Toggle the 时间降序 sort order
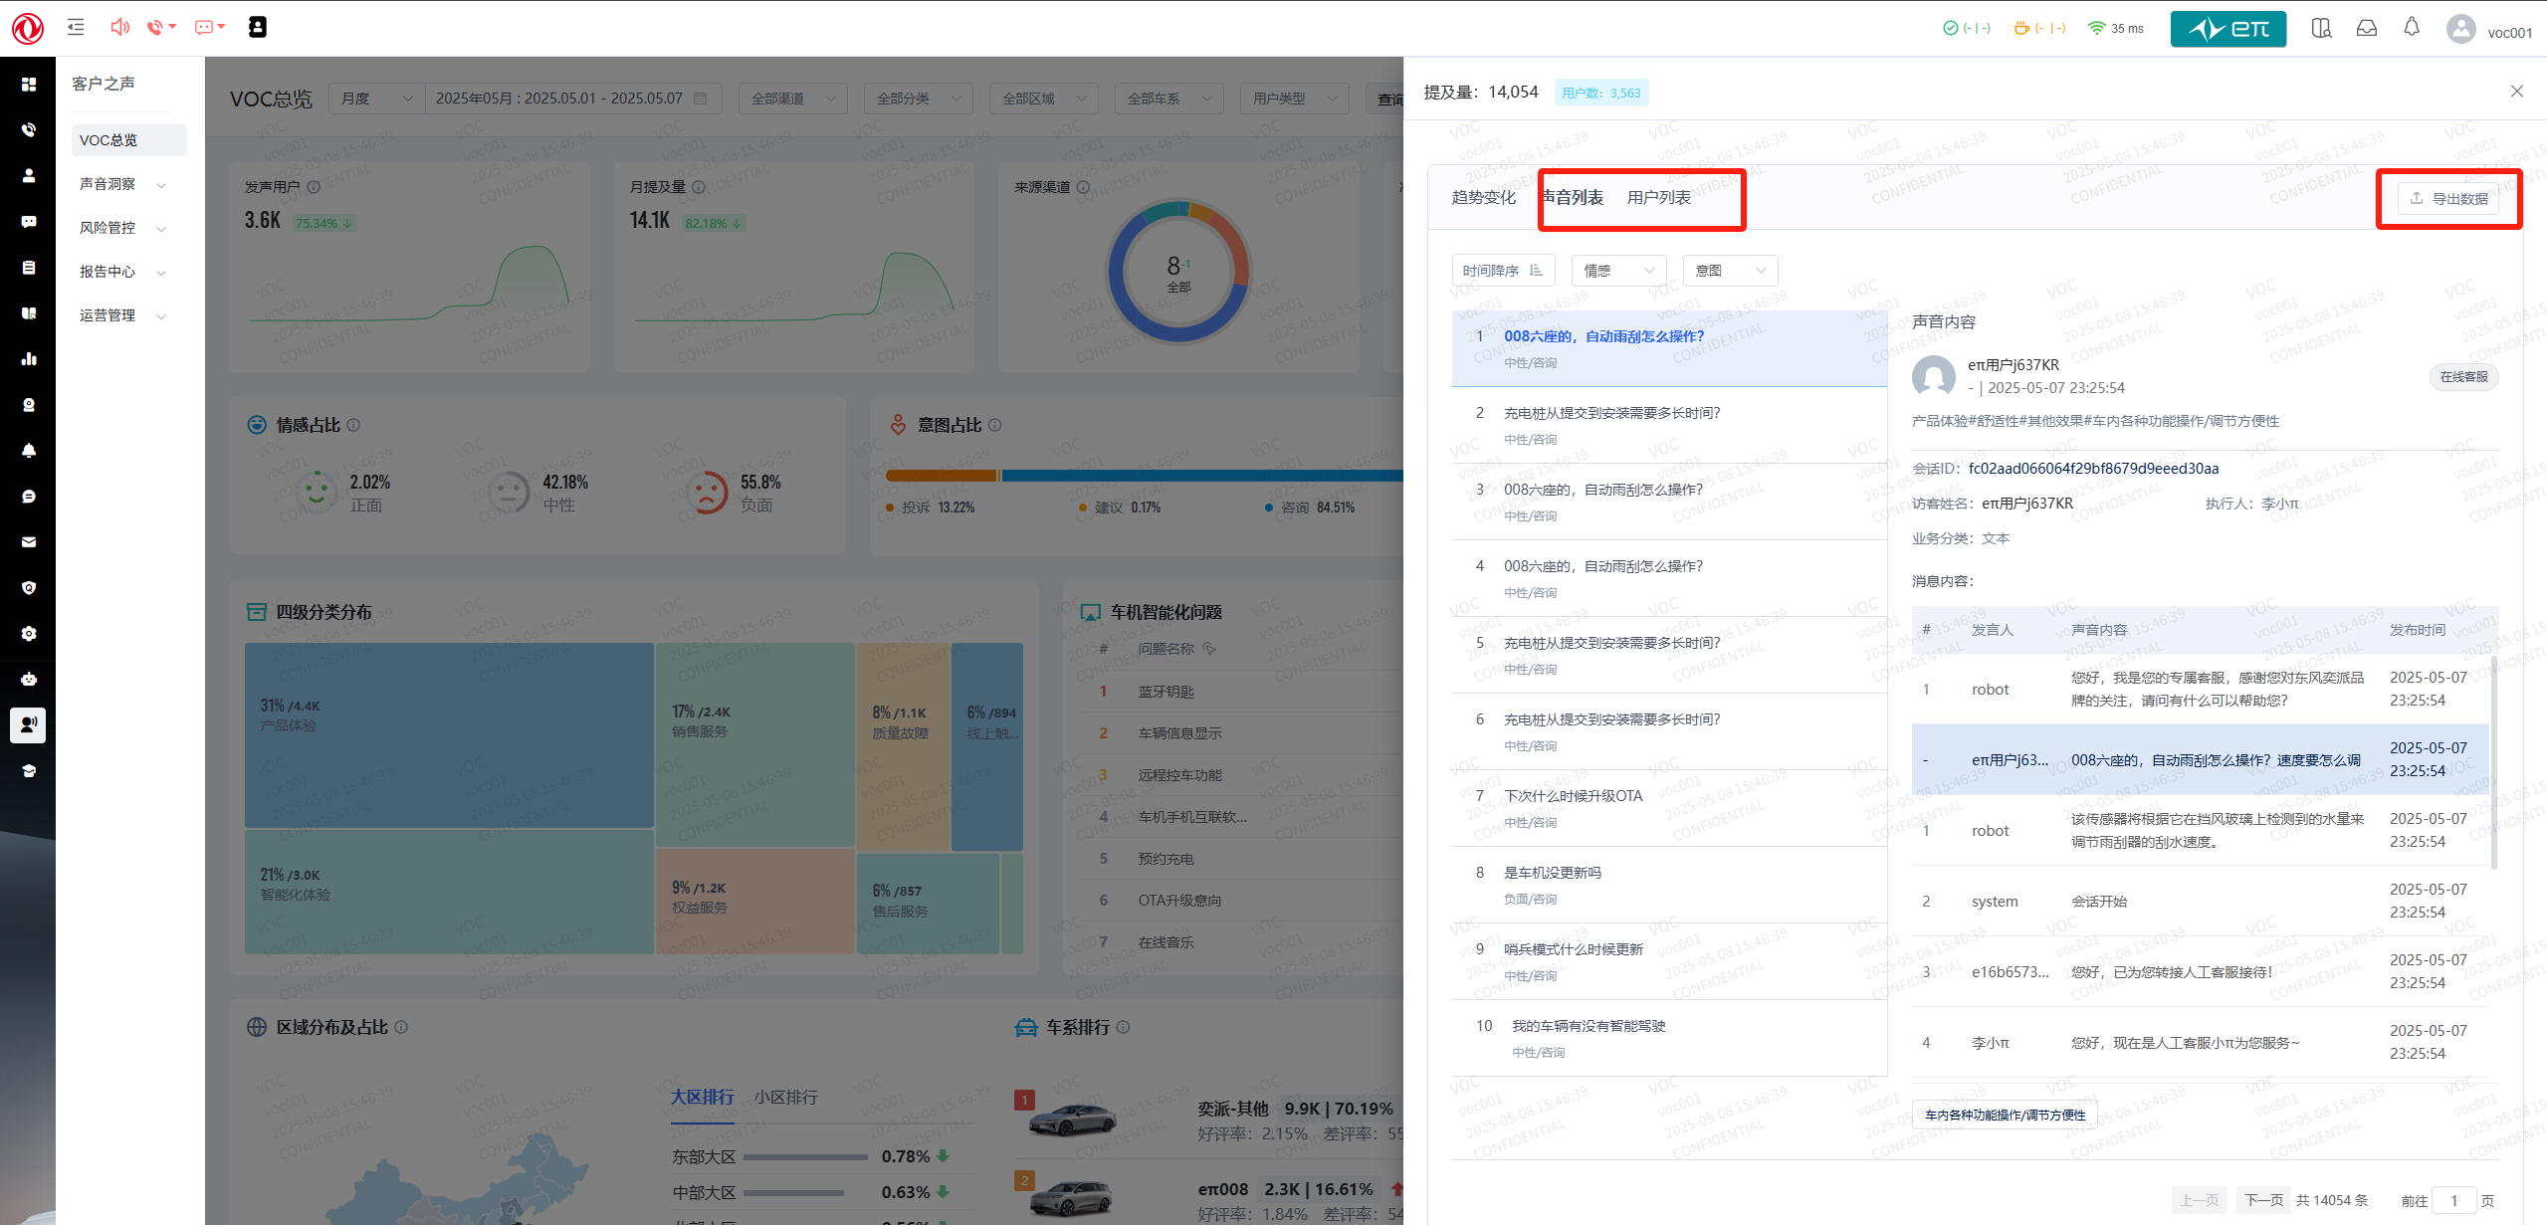The height and width of the screenshot is (1225, 2547). point(1503,271)
